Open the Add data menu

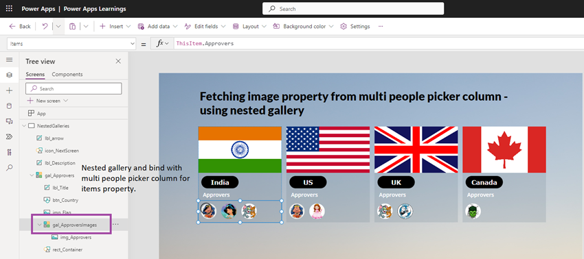157,27
